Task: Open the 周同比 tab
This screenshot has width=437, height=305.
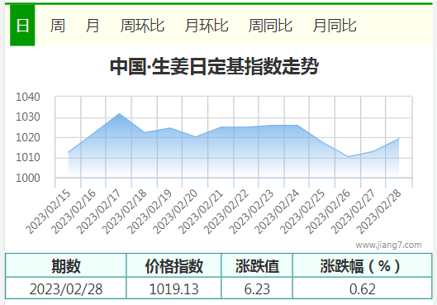Action: (x=270, y=26)
